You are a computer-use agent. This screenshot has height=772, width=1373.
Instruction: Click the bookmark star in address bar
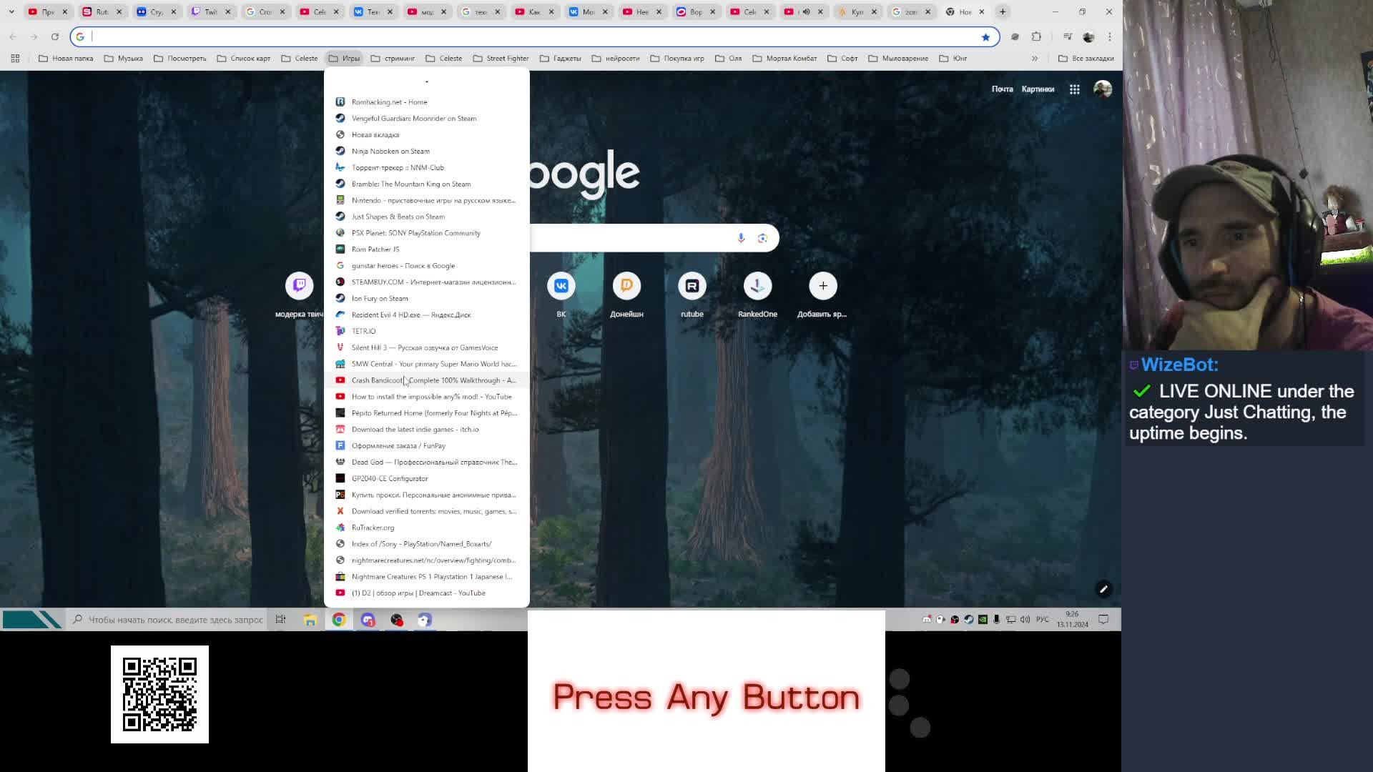click(985, 37)
